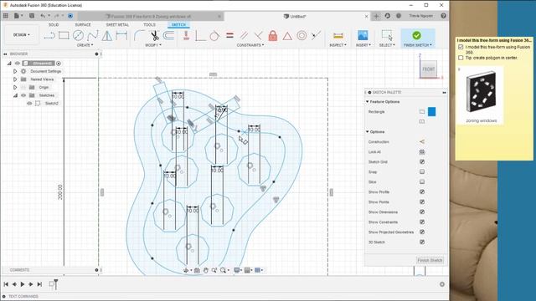Enable the Slice checkbox
The image size is (536, 301).
point(422,182)
